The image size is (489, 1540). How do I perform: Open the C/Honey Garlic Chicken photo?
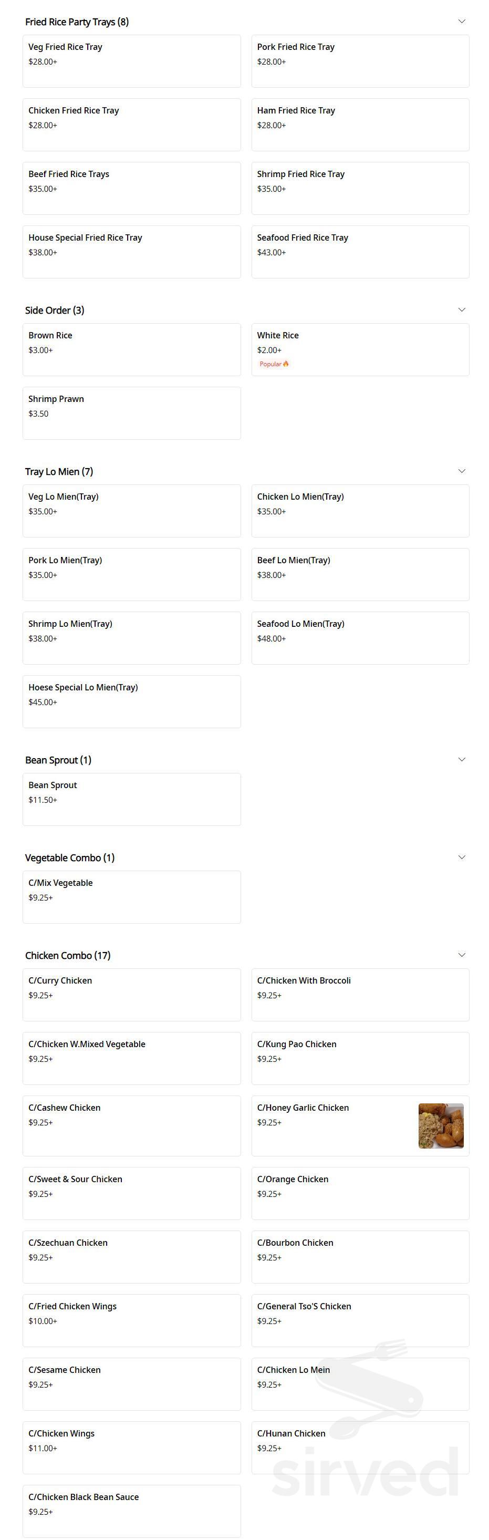441,1125
